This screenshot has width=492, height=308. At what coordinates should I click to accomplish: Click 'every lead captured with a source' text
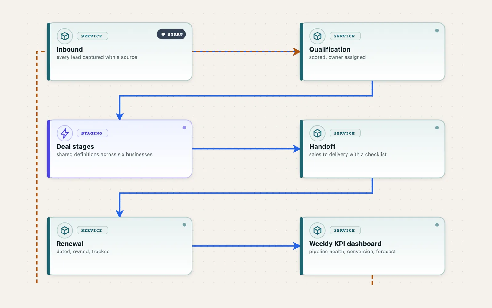(x=97, y=57)
